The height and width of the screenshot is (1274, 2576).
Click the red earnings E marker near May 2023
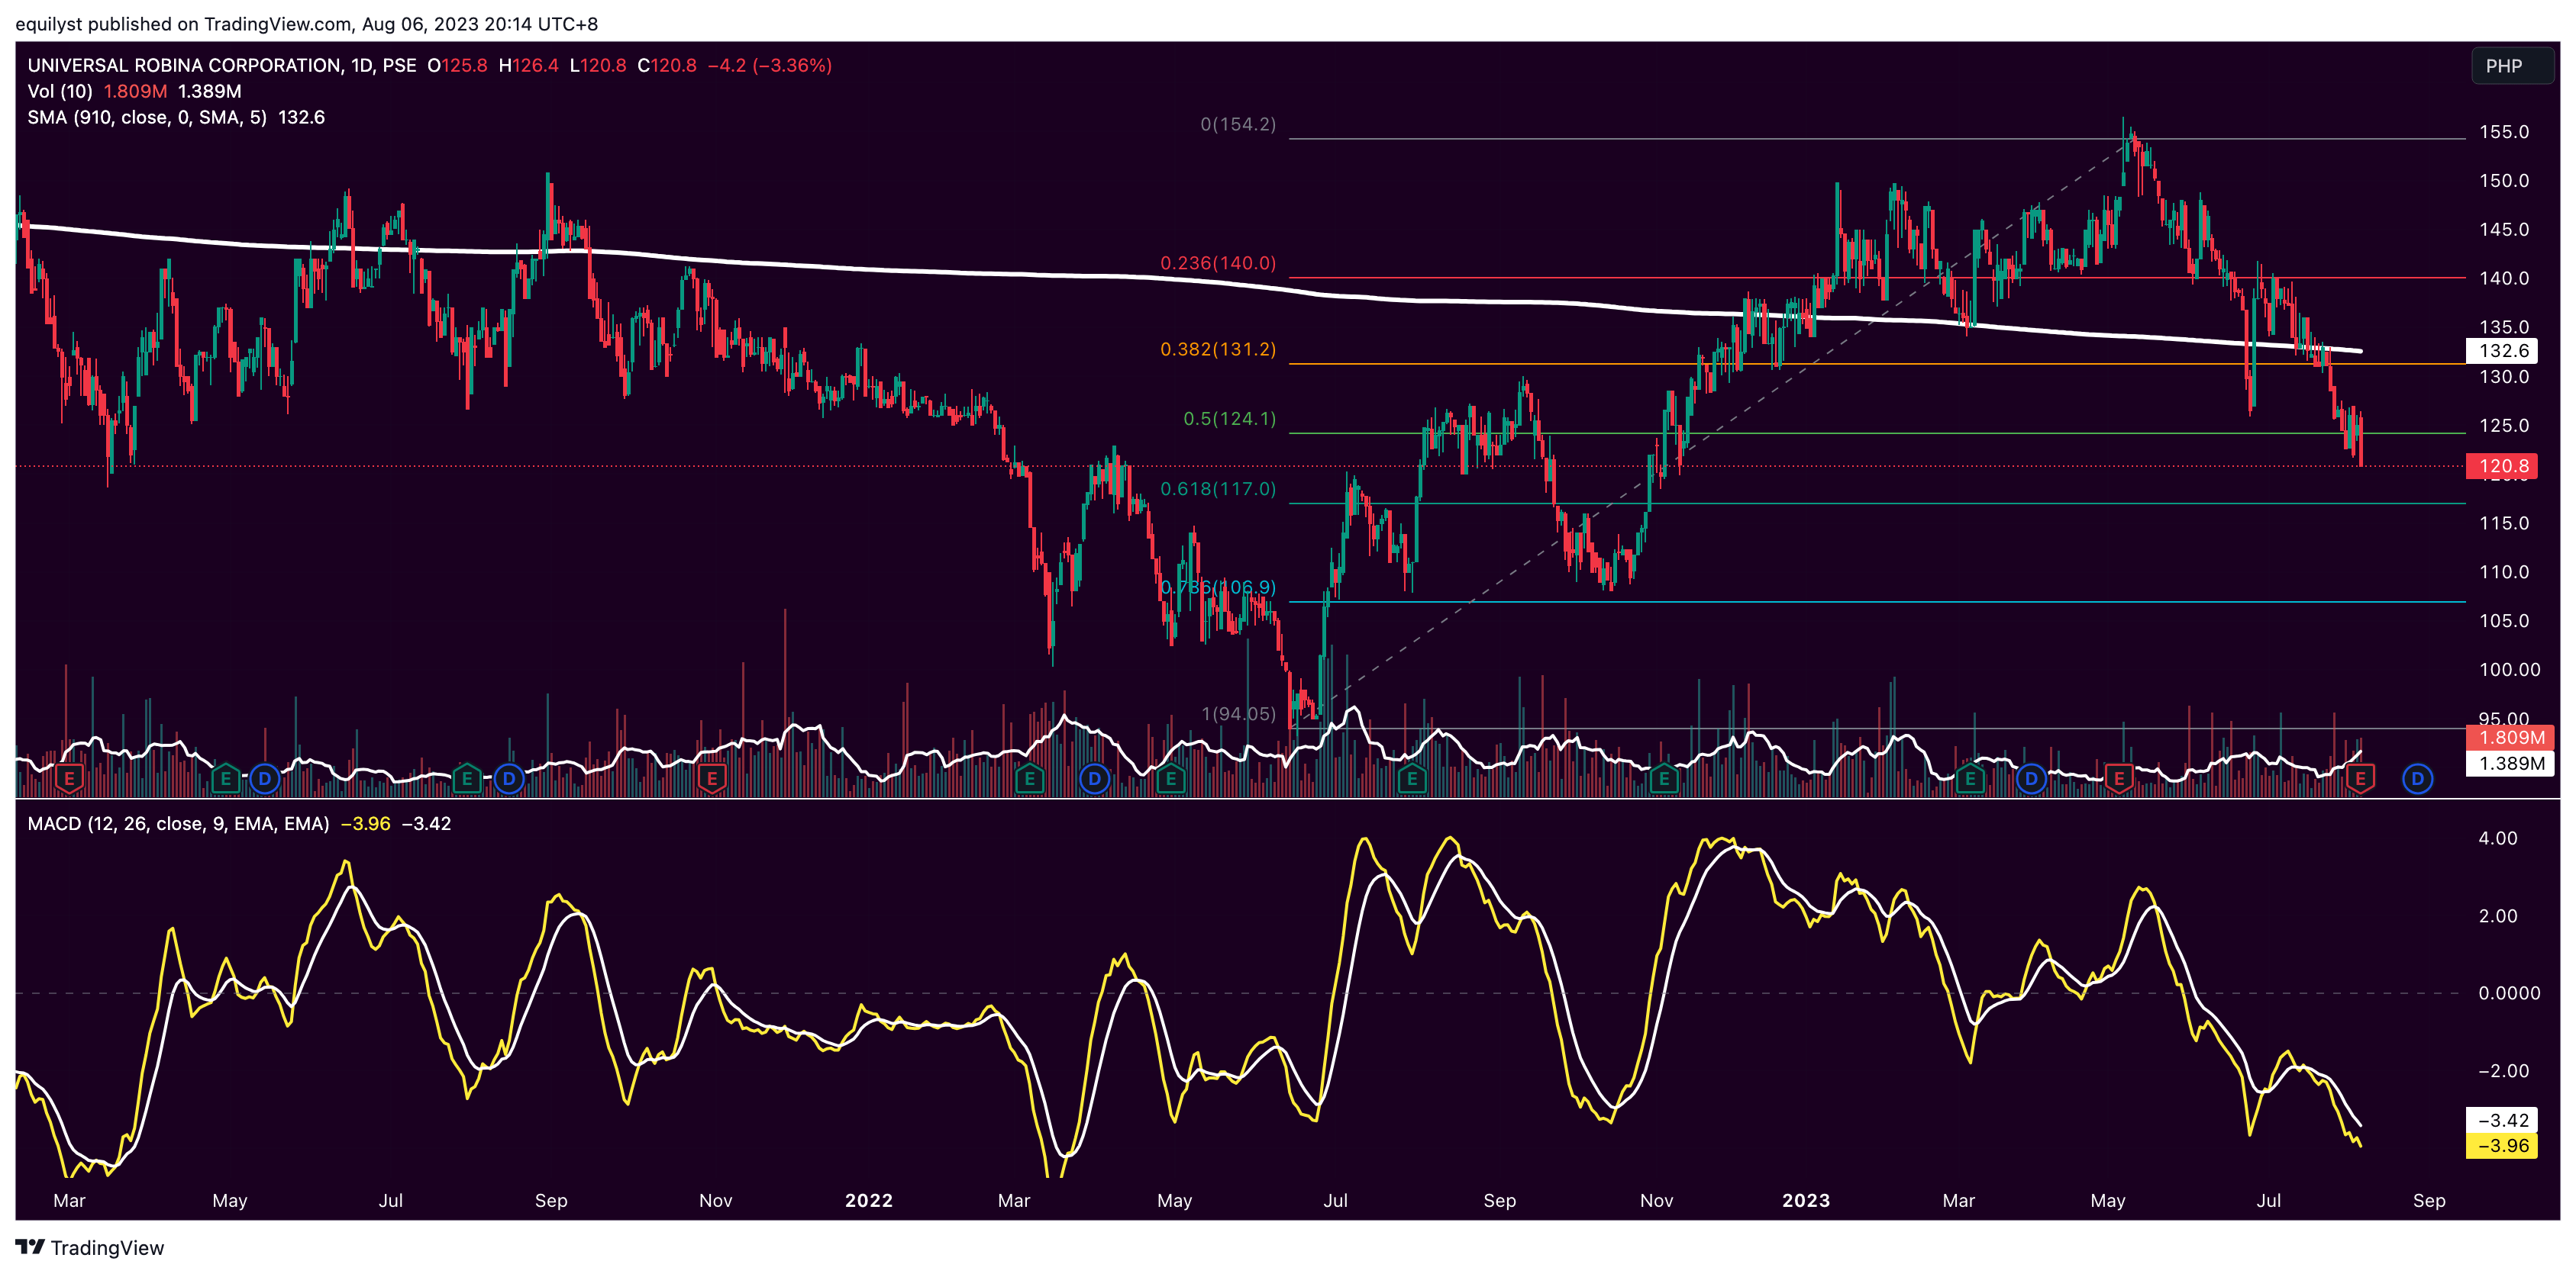pyautogui.click(x=2118, y=778)
